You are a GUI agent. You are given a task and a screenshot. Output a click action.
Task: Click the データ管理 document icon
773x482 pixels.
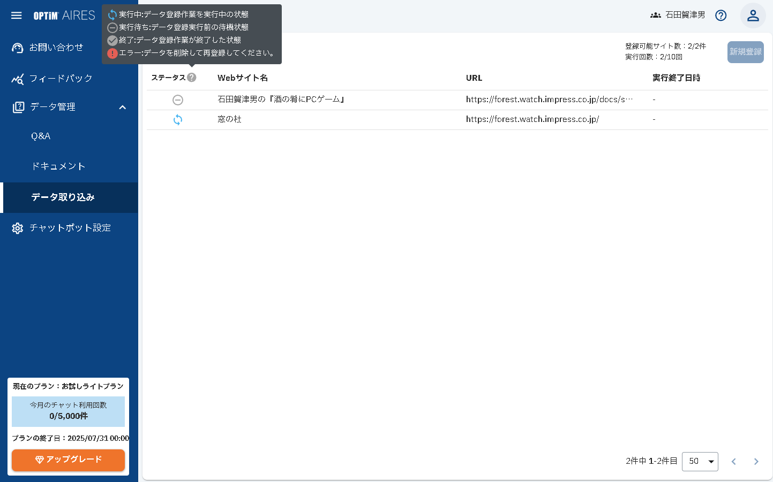17,106
